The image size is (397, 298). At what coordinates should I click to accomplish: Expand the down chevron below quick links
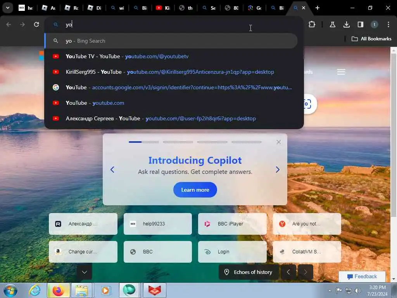pyautogui.click(x=84, y=272)
